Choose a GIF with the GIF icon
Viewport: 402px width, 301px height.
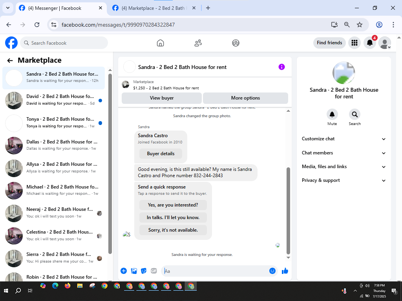154,271
